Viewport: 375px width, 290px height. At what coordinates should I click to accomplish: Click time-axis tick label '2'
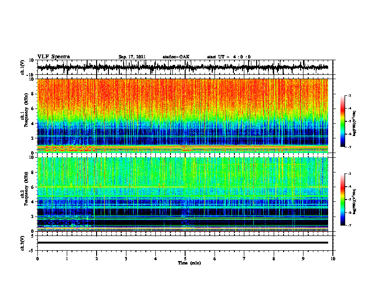coord(97,259)
